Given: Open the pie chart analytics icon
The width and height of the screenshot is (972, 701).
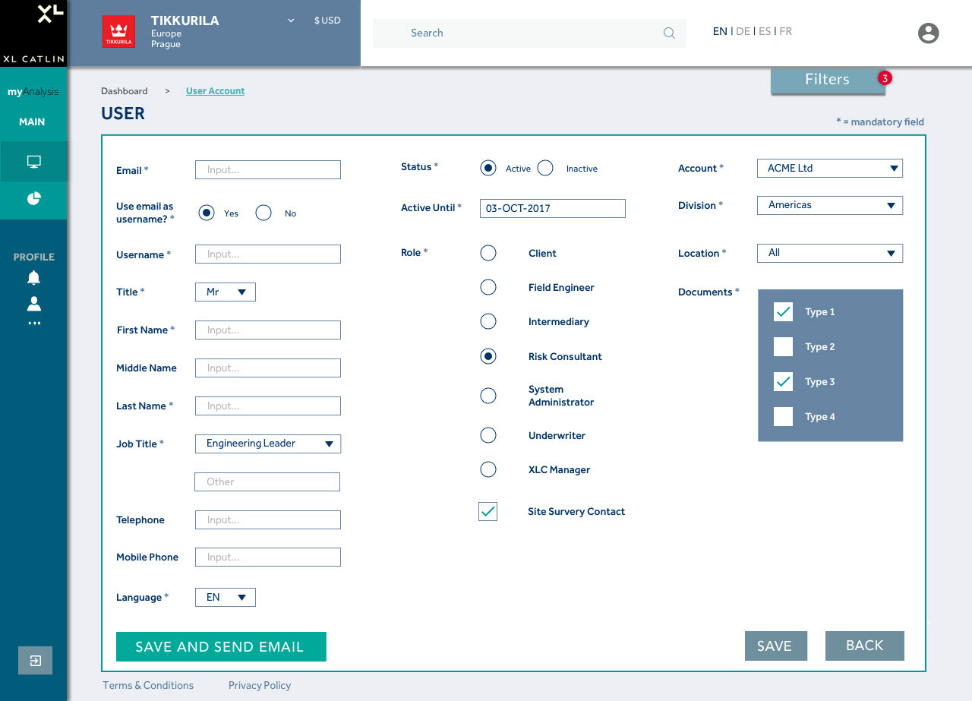Looking at the screenshot, I should click(x=33, y=199).
